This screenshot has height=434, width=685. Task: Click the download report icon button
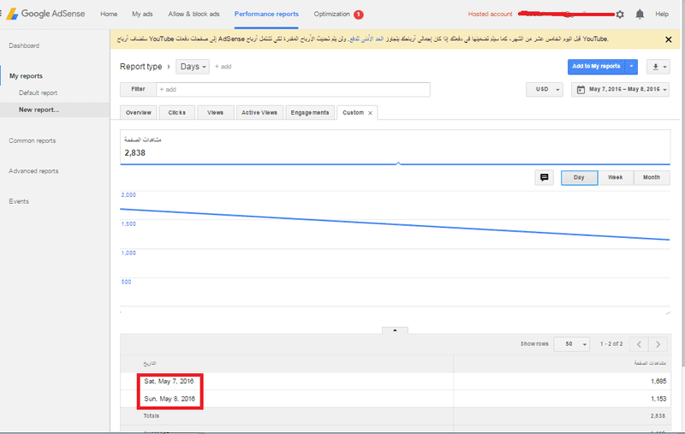(x=658, y=66)
